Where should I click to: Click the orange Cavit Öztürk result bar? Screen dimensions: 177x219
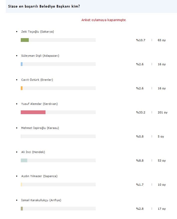coord(21,88)
